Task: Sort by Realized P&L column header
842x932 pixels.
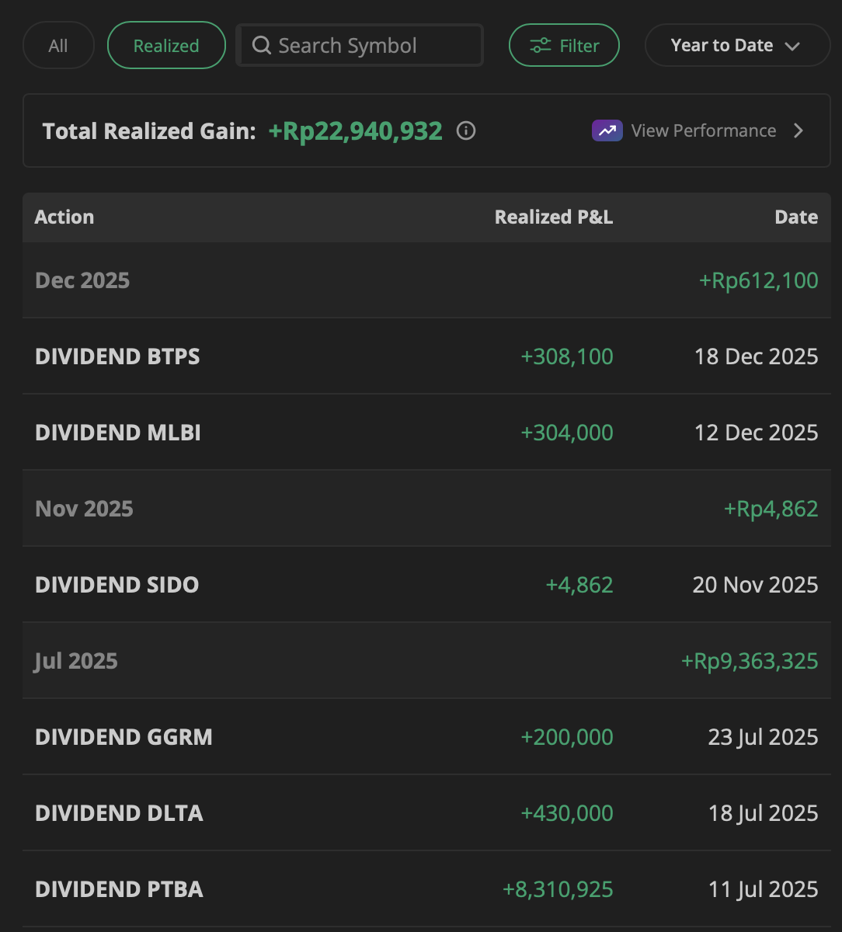Action: (x=553, y=217)
